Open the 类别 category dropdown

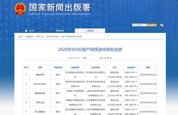click(154, 25)
